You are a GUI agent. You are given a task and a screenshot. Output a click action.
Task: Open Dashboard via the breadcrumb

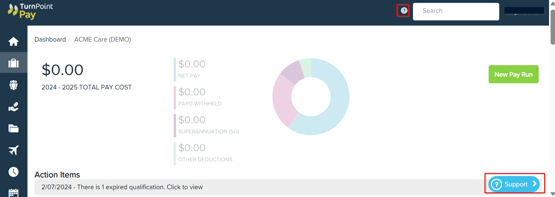coord(50,39)
